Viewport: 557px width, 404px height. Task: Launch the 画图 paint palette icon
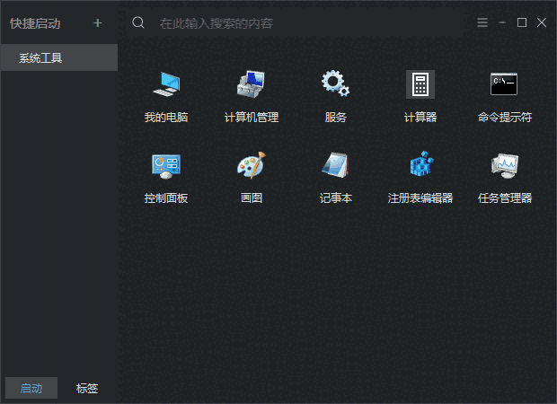[252, 165]
